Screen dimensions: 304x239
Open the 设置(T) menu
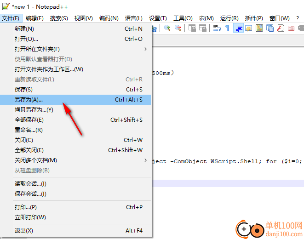point(158,18)
